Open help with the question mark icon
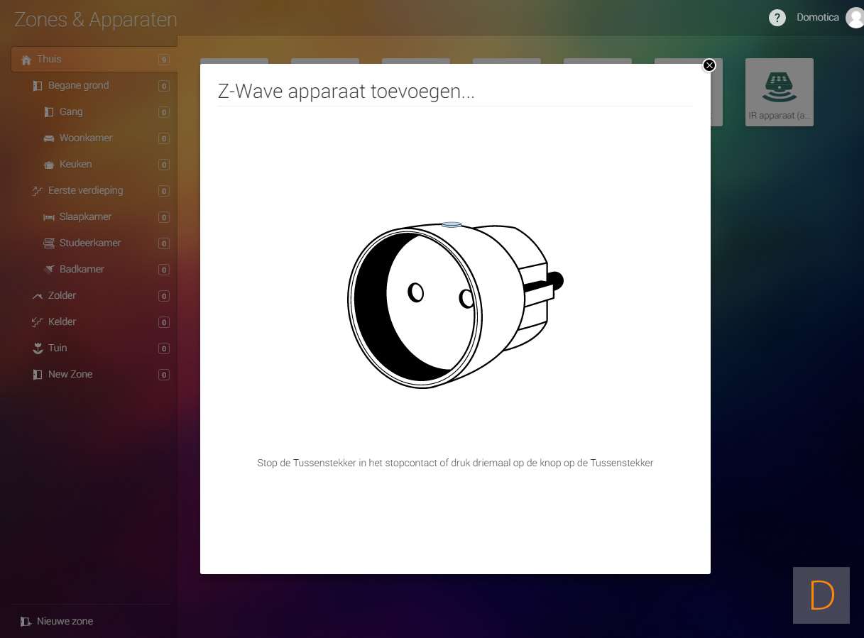The width and height of the screenshot is (864, 638). (x=777, y=18)
